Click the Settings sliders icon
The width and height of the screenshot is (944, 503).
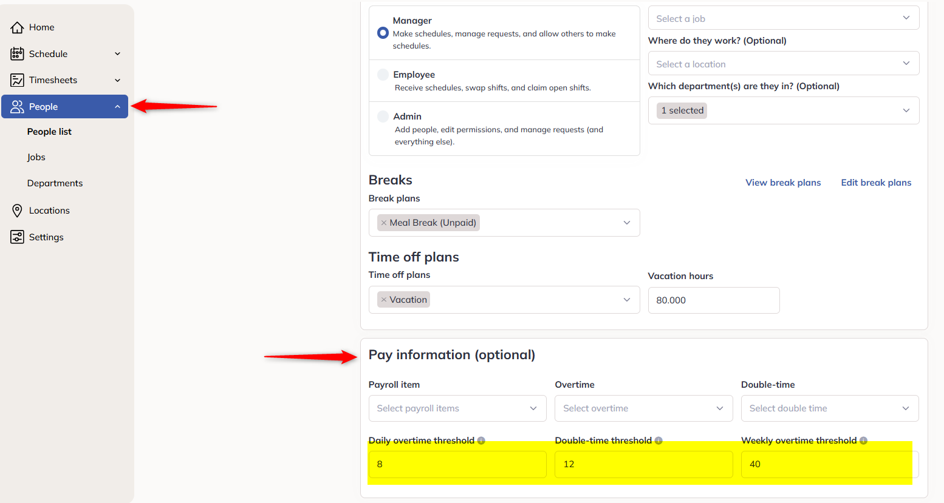tap(17, 237)
